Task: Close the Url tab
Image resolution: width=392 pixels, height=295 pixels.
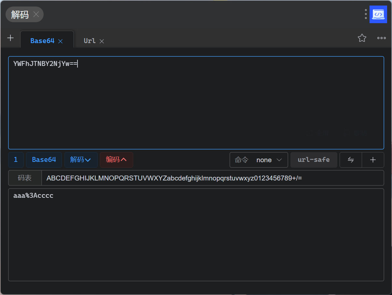Action: 102,41
